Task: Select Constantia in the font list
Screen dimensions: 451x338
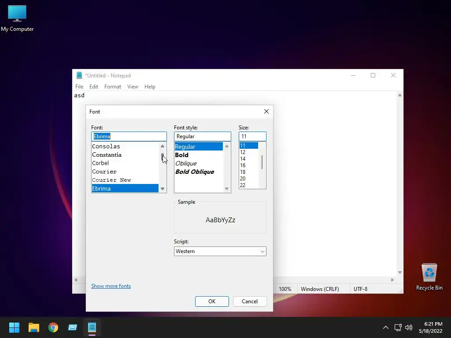Action: (x=125, y=154)
